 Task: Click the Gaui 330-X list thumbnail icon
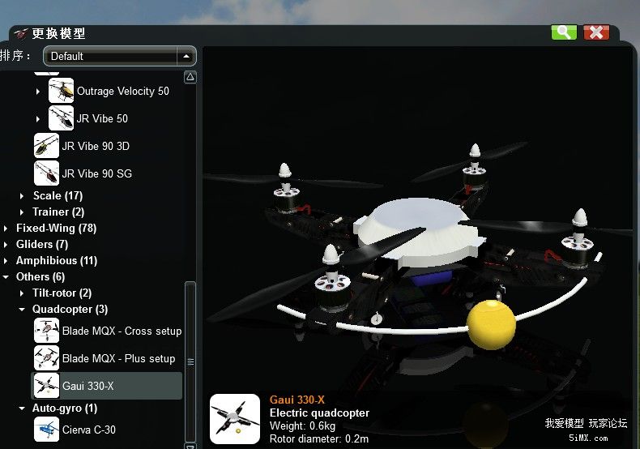[x=46, y=385]
